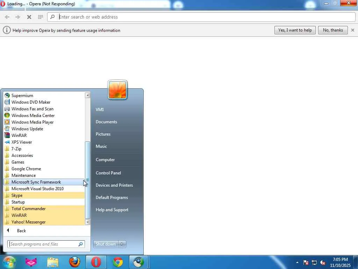Image resolution: width=358 pixels, height=269 pixels.
Task: Expand the Google Chrome folder
Action: (44, 168)
